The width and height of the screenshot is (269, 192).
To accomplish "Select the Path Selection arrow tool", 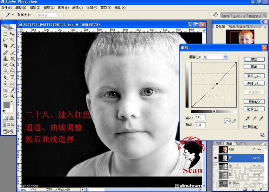I will tap(5, 77).
